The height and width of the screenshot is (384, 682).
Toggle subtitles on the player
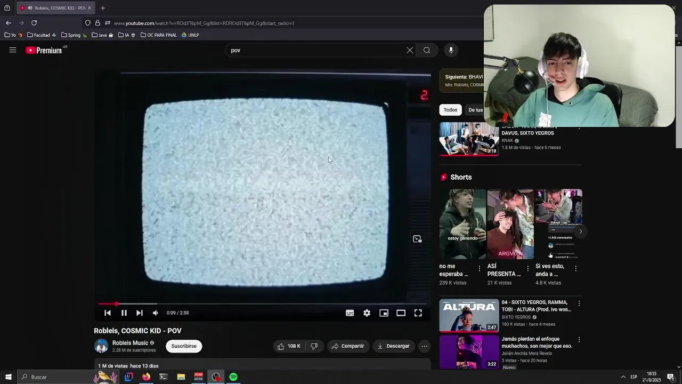350,313
